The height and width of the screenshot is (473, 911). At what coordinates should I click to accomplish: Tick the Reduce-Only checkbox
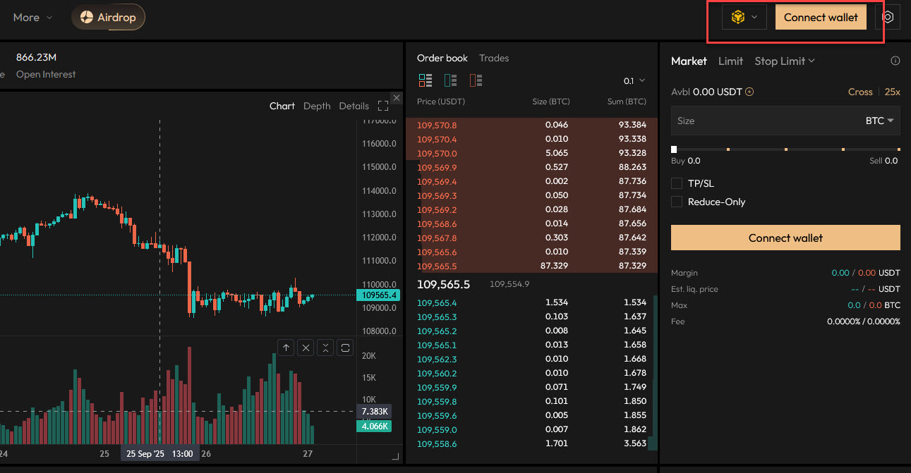click(x=677, y=202)
